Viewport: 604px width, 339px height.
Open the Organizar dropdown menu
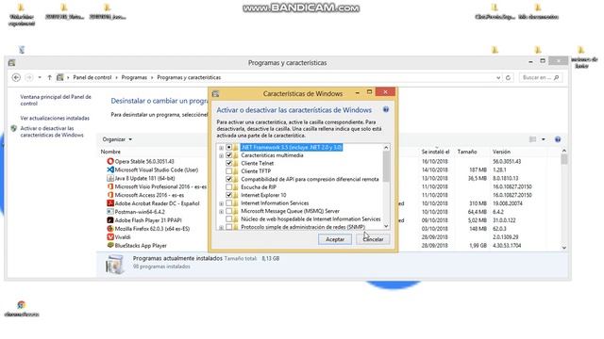click(x=117, y=139)
